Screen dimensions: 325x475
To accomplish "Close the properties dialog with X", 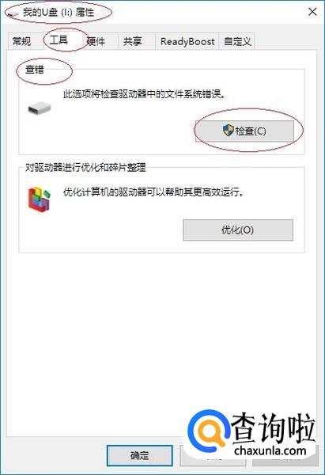I will [x=312, y=12].
